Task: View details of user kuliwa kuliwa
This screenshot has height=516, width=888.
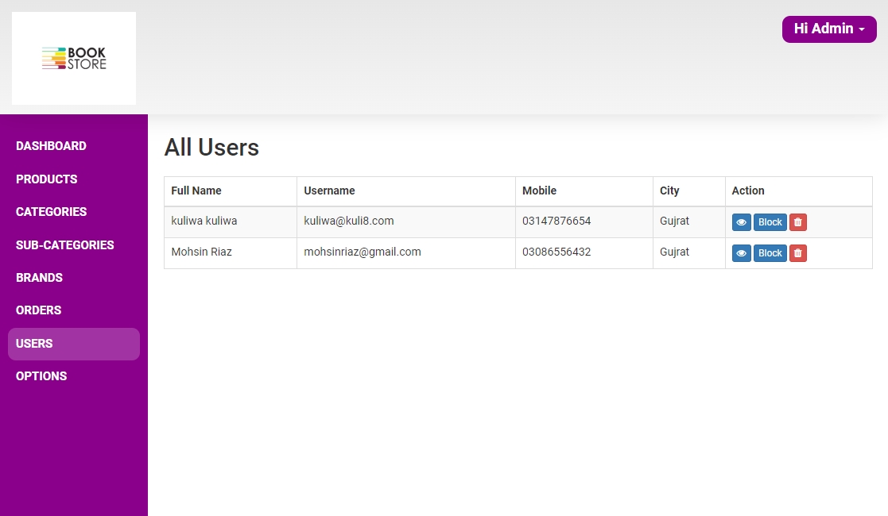Action: coord(741,222)
